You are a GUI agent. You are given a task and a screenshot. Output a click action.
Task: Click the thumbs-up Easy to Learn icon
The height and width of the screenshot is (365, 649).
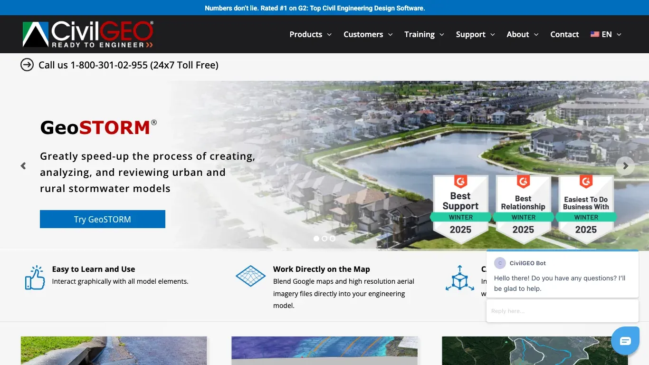[35, 278]
